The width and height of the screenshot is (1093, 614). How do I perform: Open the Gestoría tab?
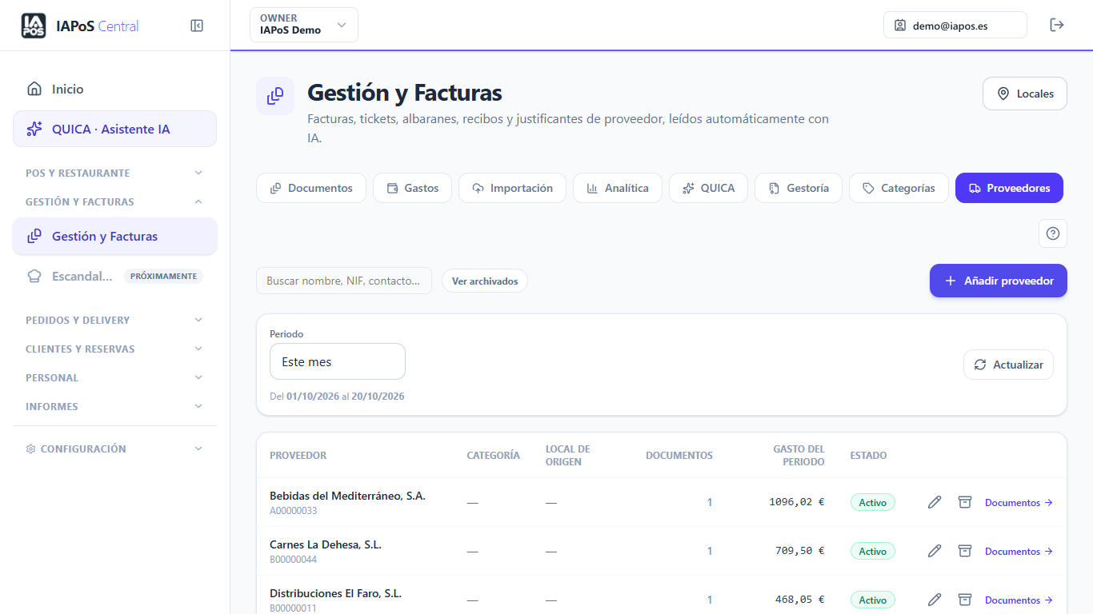click(x=799, y=188)
